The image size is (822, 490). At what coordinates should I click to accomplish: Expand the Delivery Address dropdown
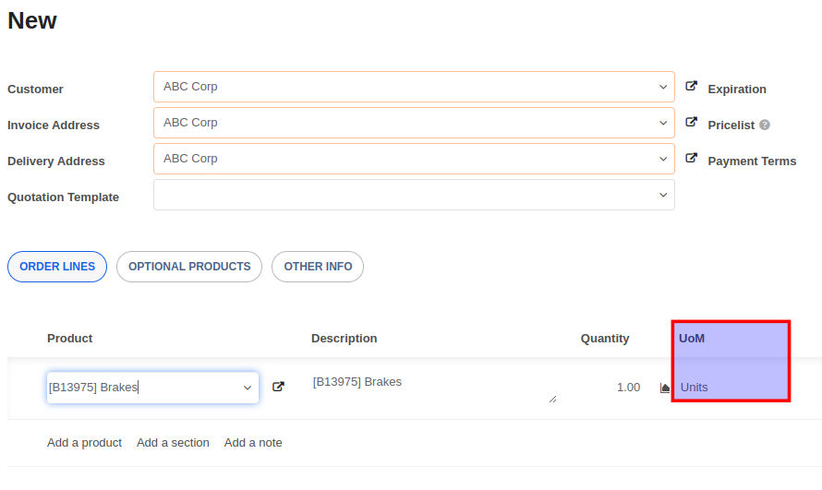coord(662,159)
